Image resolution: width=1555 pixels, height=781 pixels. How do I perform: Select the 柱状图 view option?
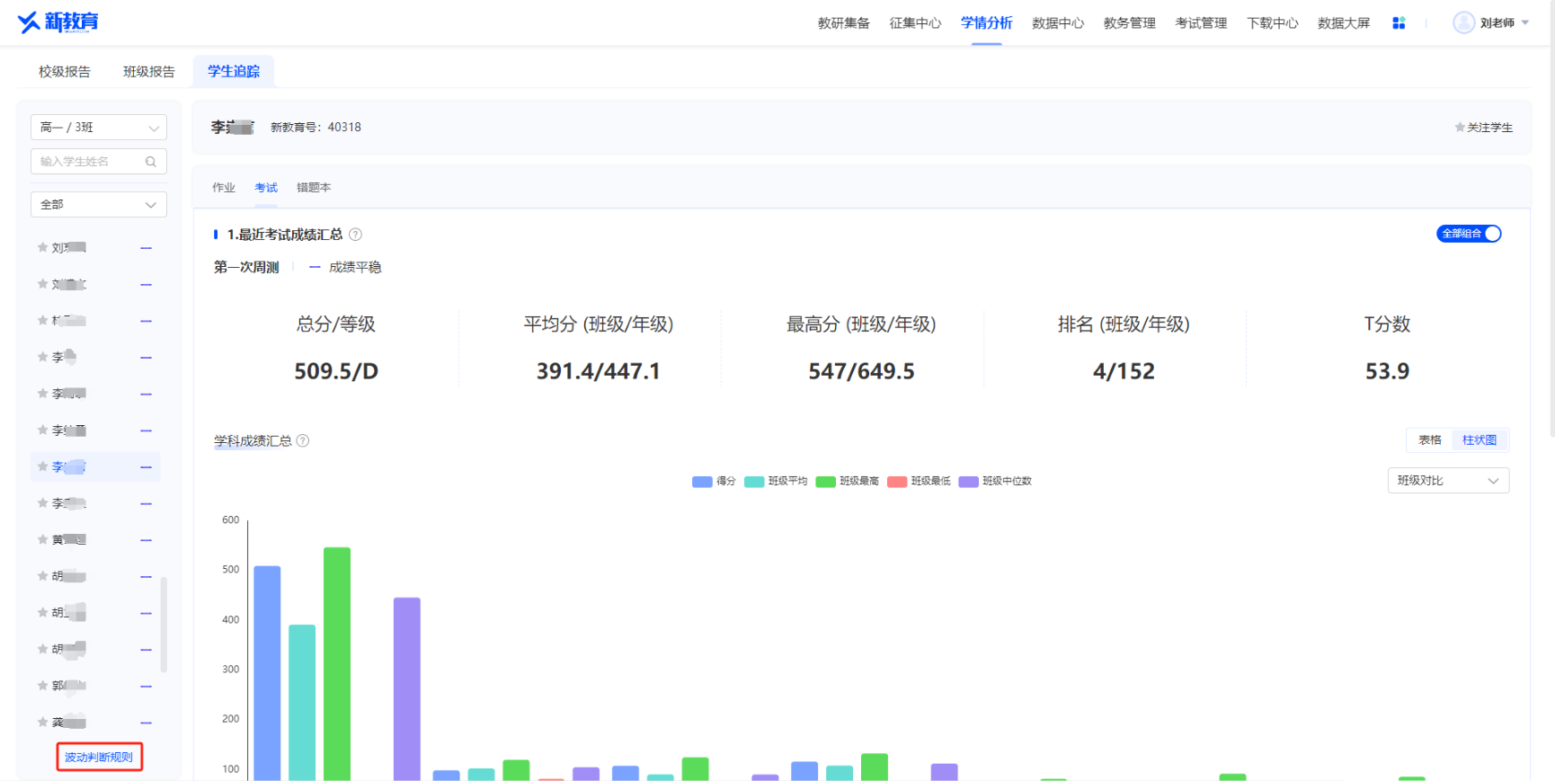click(x=1479, y=440)
